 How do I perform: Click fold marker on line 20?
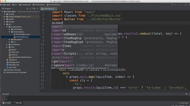(51, 80)
